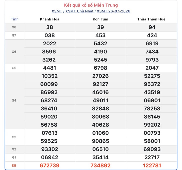Select the Thừa Thiên Huế column header

[x=151, y=19]
